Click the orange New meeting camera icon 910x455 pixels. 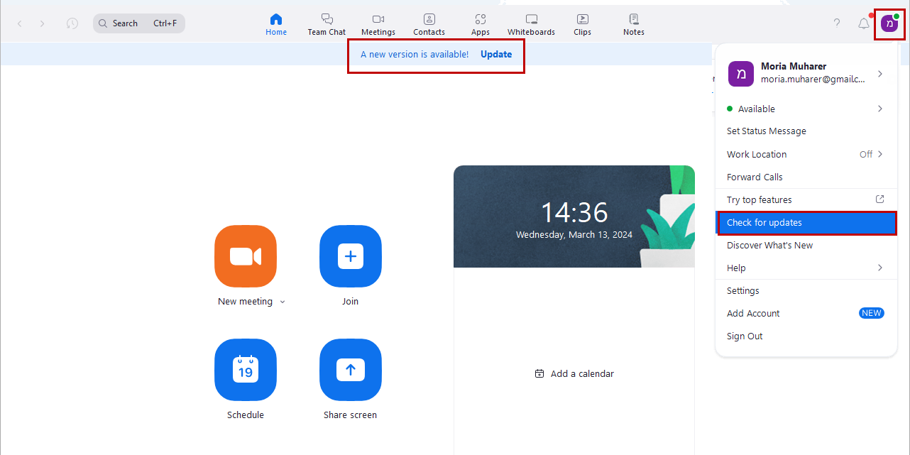click(245, 256)
